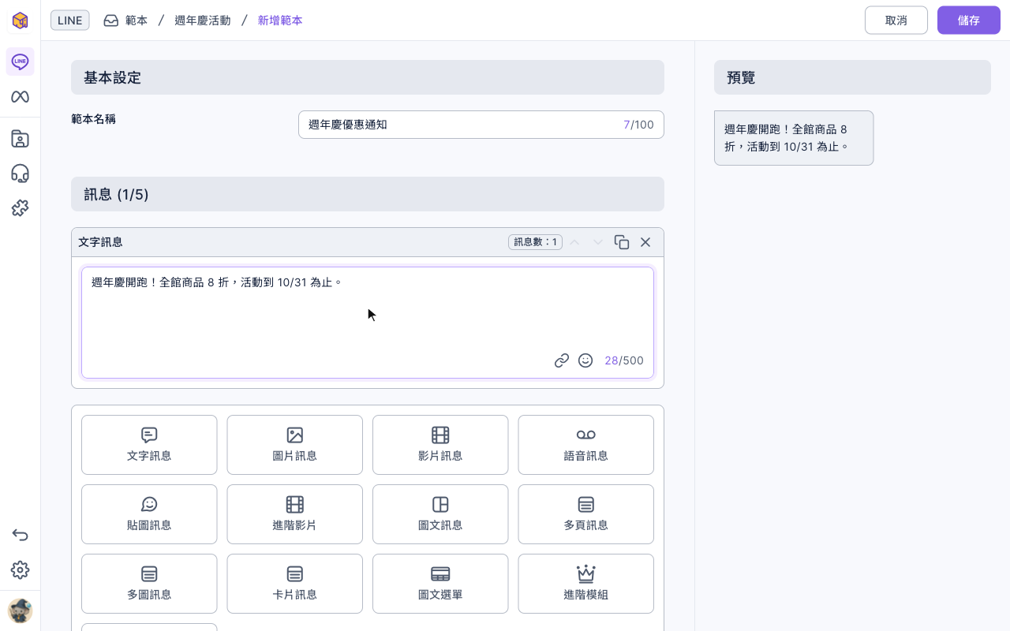The width and height of the screenshot is (1010, 631).
Task: Insert a link into the message
Action: pos(562,360)
